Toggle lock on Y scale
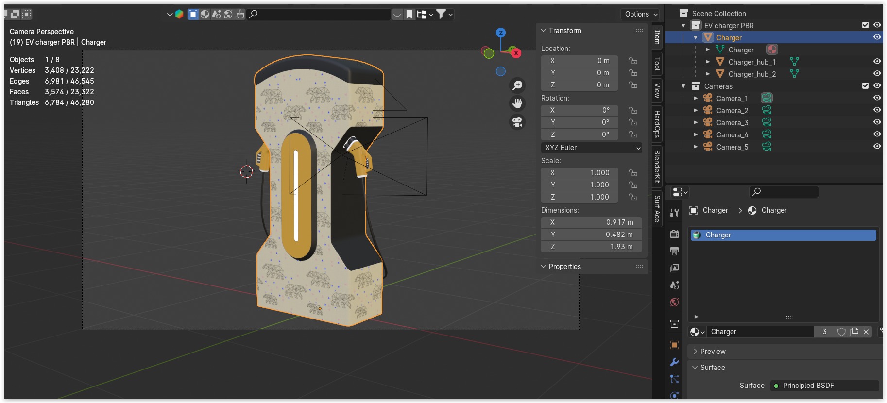This screenshot has width=887, height=403. tap(633, 185)
